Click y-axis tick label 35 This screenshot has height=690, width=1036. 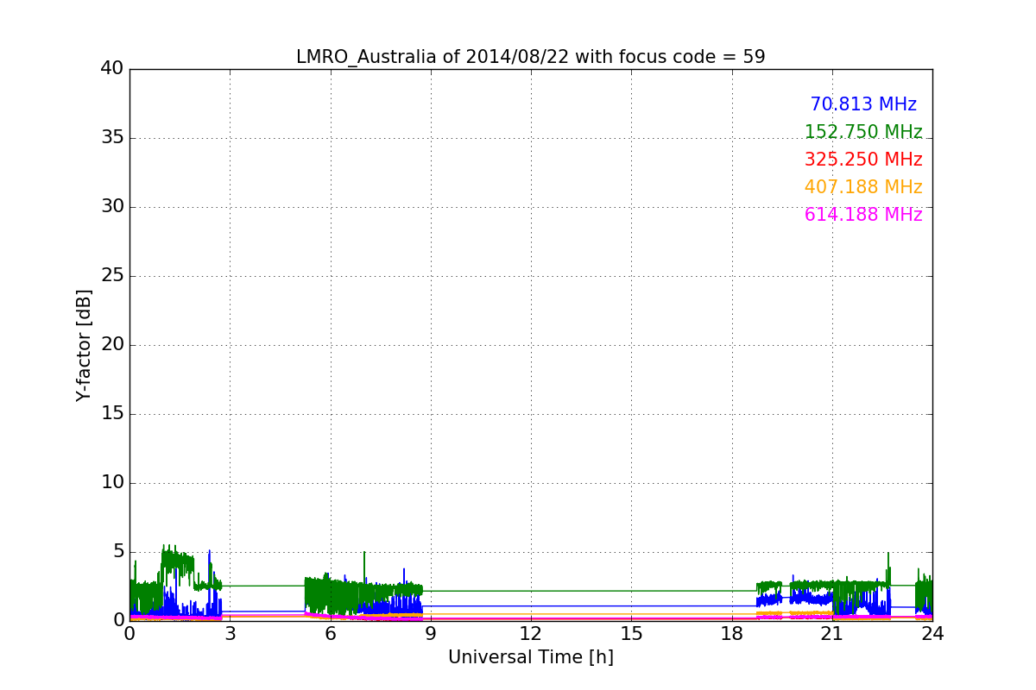click(x=112, y=138)
